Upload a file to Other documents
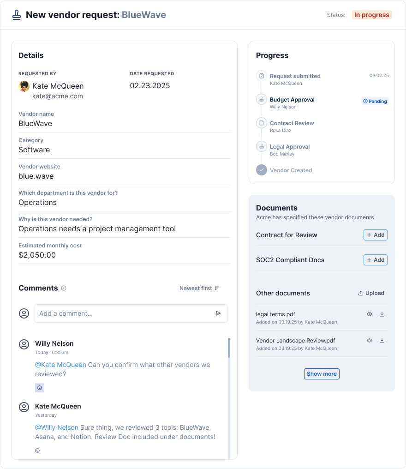 pyautogui.click(x=371, y=293)
